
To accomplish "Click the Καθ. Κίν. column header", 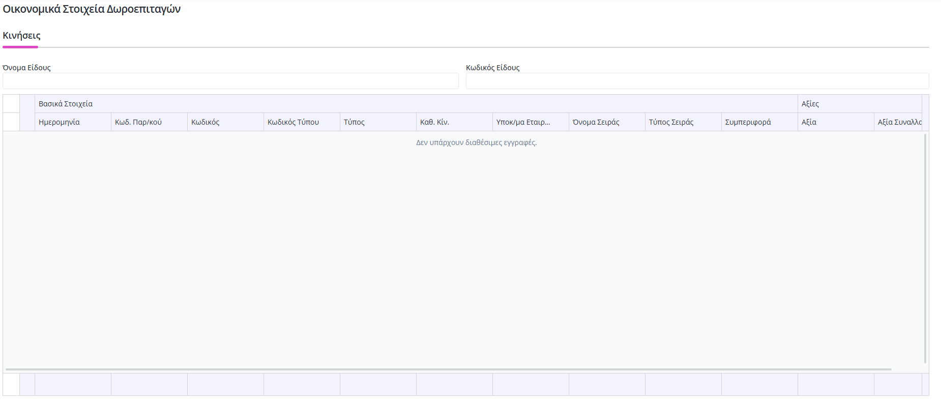I will click(x=454, y=122).
